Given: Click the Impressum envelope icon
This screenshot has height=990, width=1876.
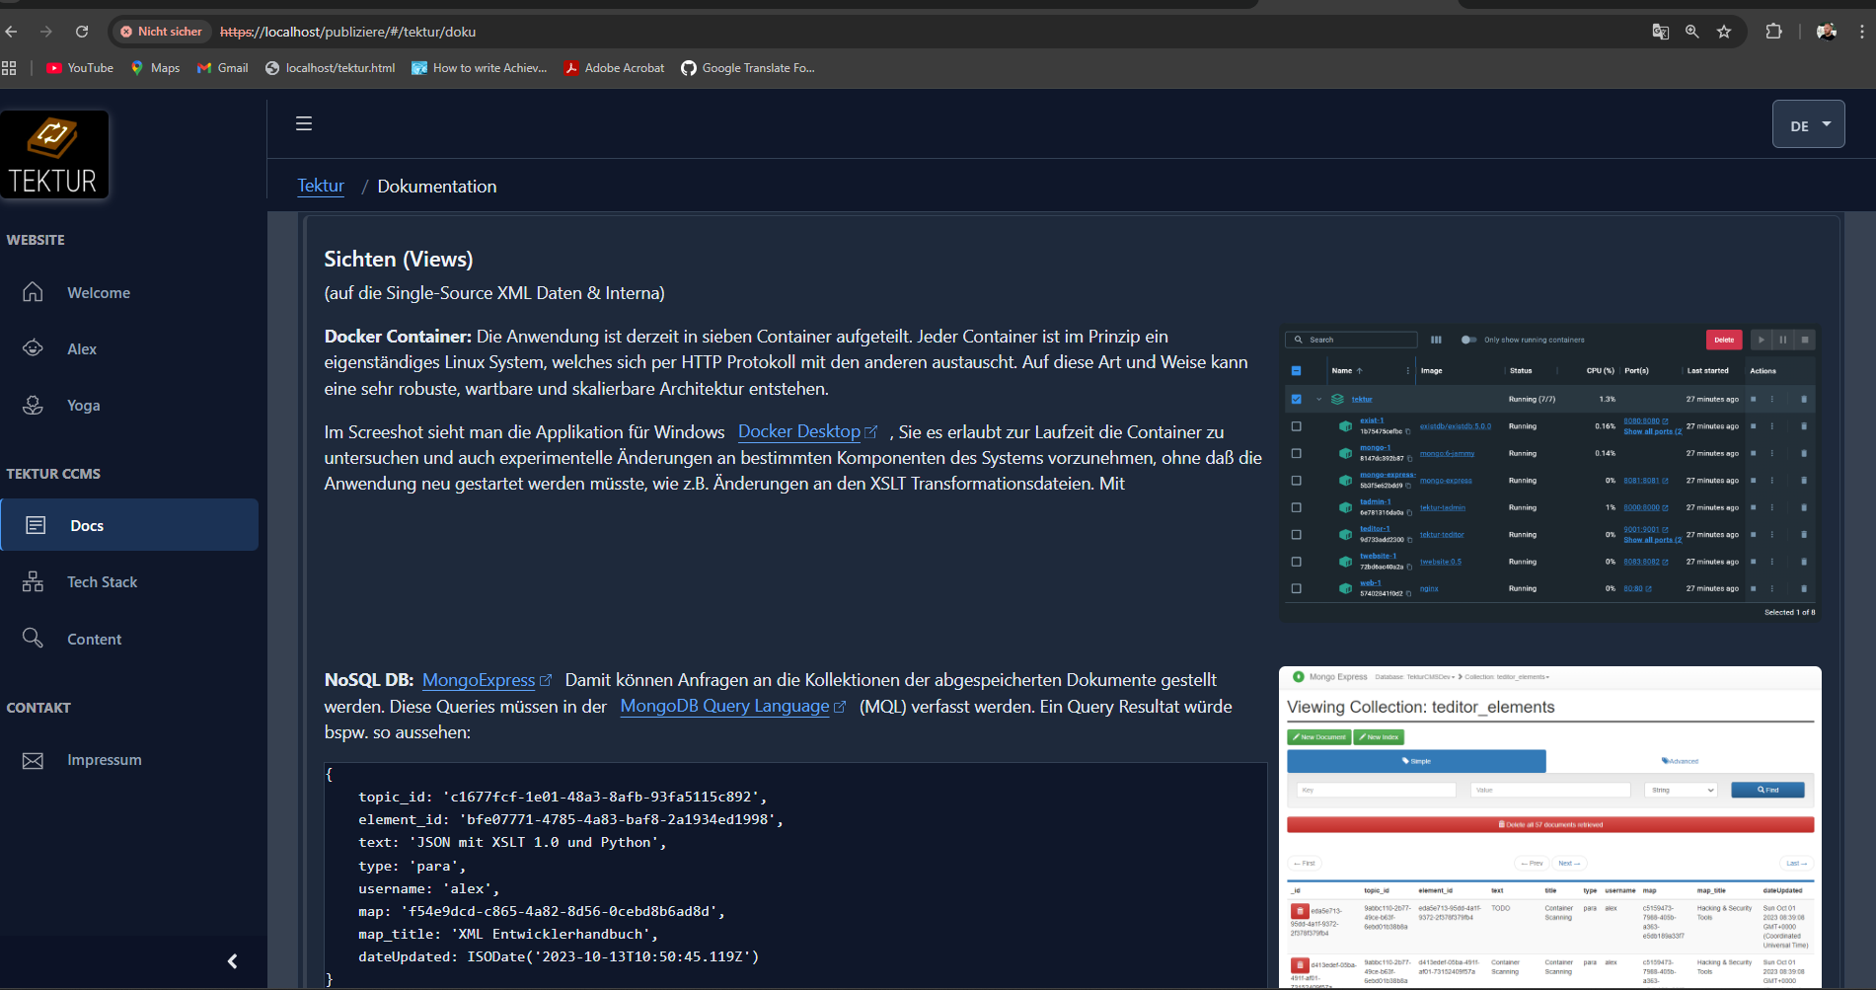Looking at the screenshot, I should [33, 759].
